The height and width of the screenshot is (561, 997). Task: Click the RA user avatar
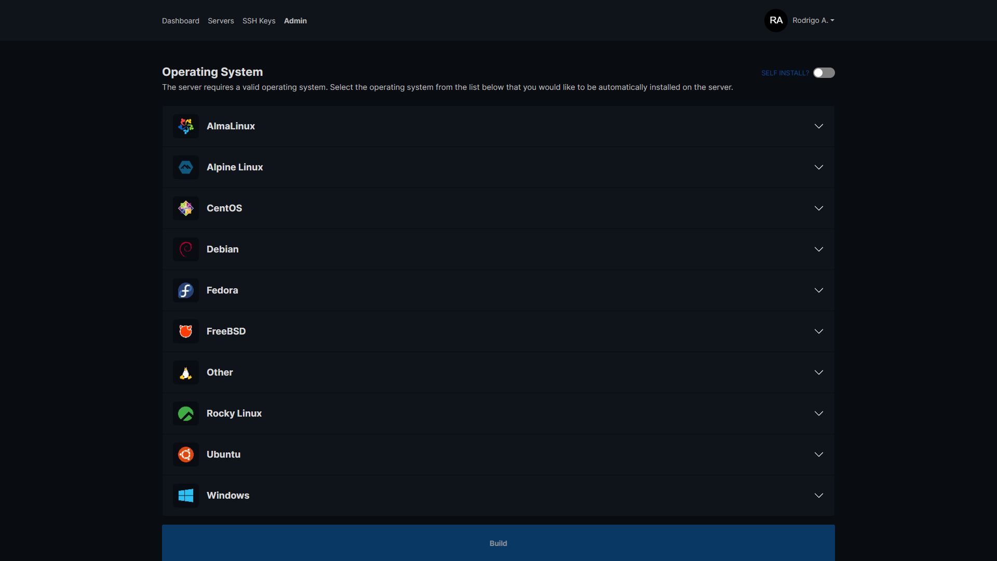[x=776, y=20]
